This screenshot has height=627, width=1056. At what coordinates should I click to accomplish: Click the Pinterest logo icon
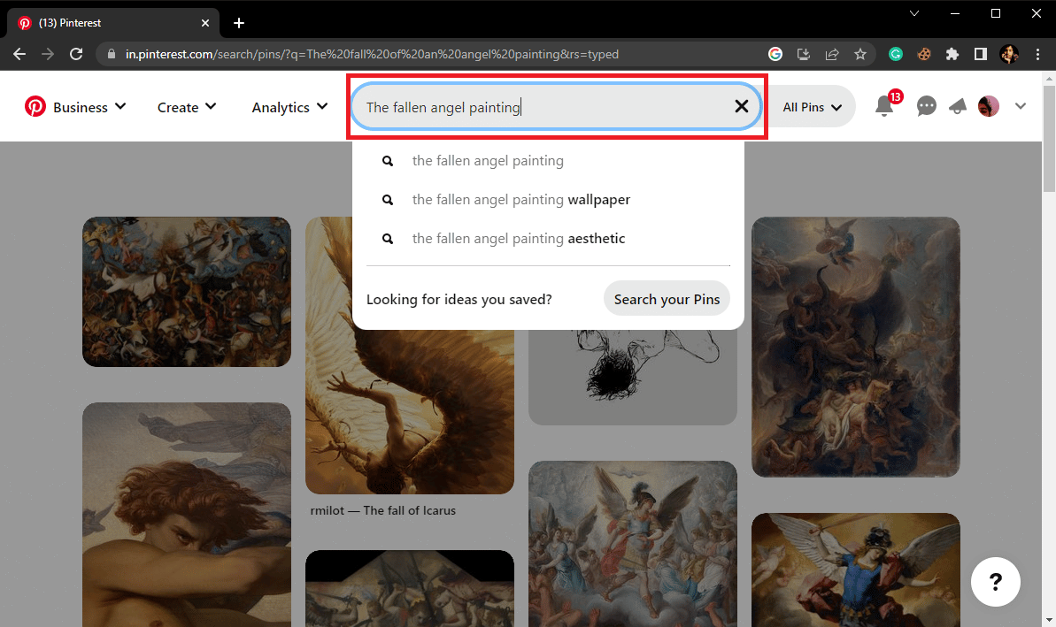(x=35, y=106)
